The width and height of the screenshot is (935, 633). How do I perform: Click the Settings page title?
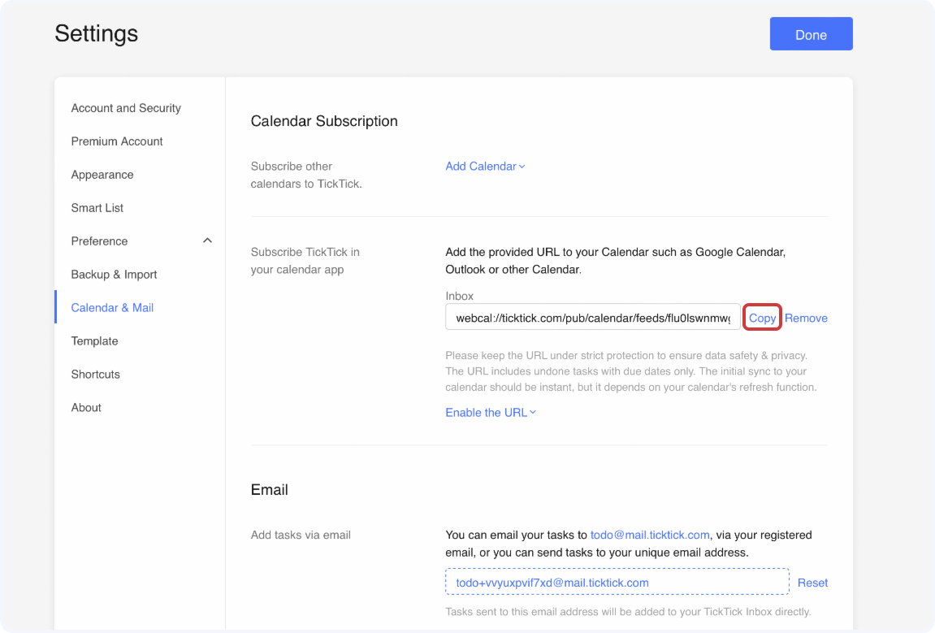coord(96,33)
